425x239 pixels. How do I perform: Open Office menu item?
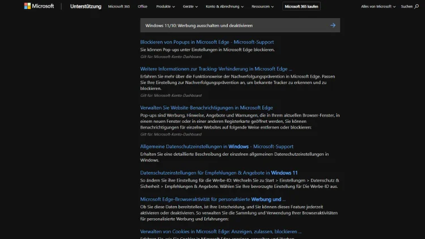point(142,6)
